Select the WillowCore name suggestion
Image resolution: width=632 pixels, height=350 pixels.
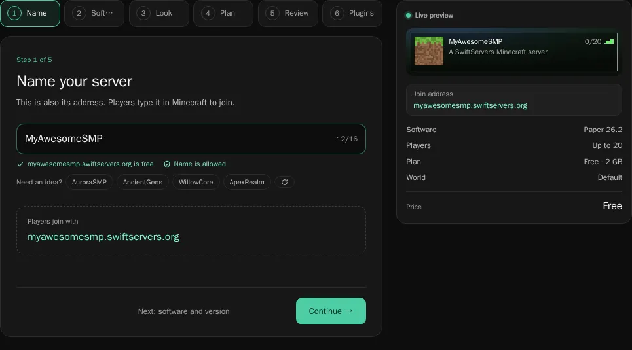pyautogui.click(x=196, y=182)
